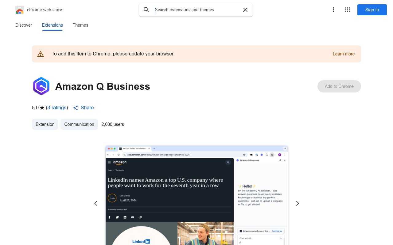The width and height of the screenshot is (393, 245).
Task: Click the '2,000 users' text
Action: 113,124
